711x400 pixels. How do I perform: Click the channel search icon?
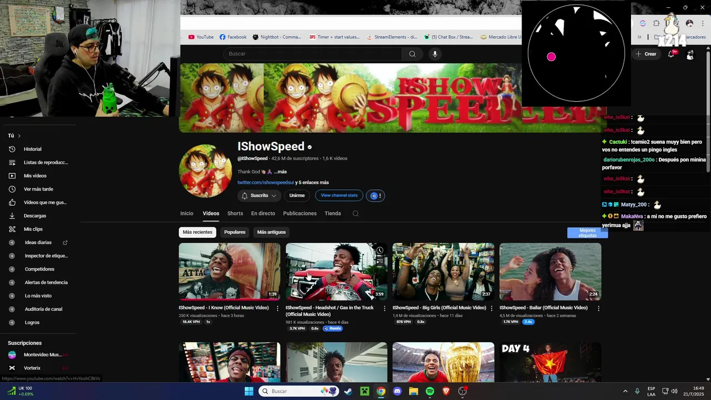click(x=355, y=213)
